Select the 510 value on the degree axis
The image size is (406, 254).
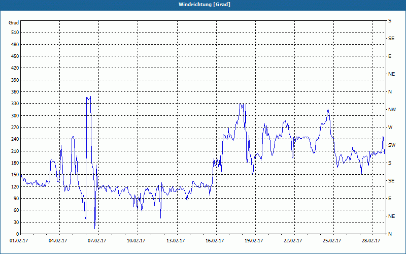(15, 33)
